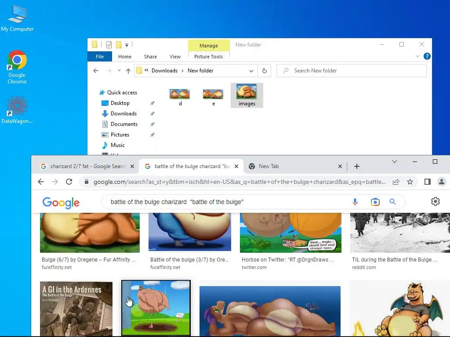
Task: Open A GI in the Ardennes image thumbnail
Action: point(76,309)
